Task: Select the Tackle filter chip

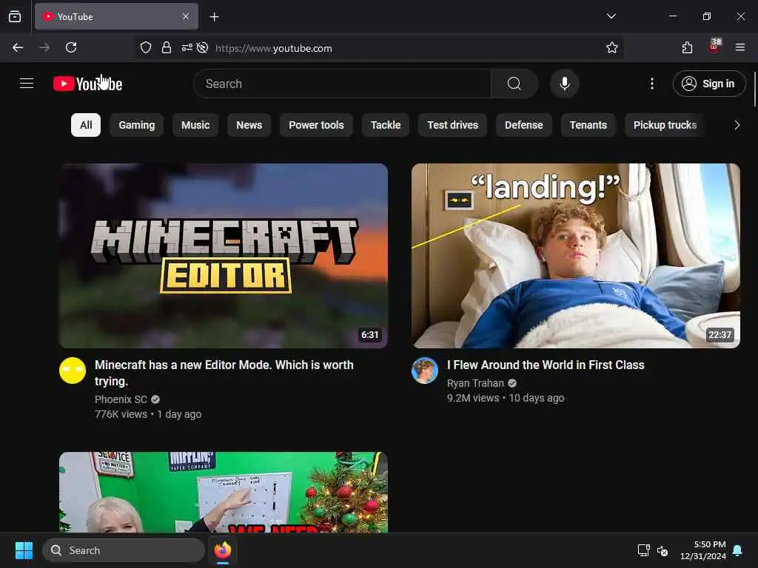Action: pos(385,125)
